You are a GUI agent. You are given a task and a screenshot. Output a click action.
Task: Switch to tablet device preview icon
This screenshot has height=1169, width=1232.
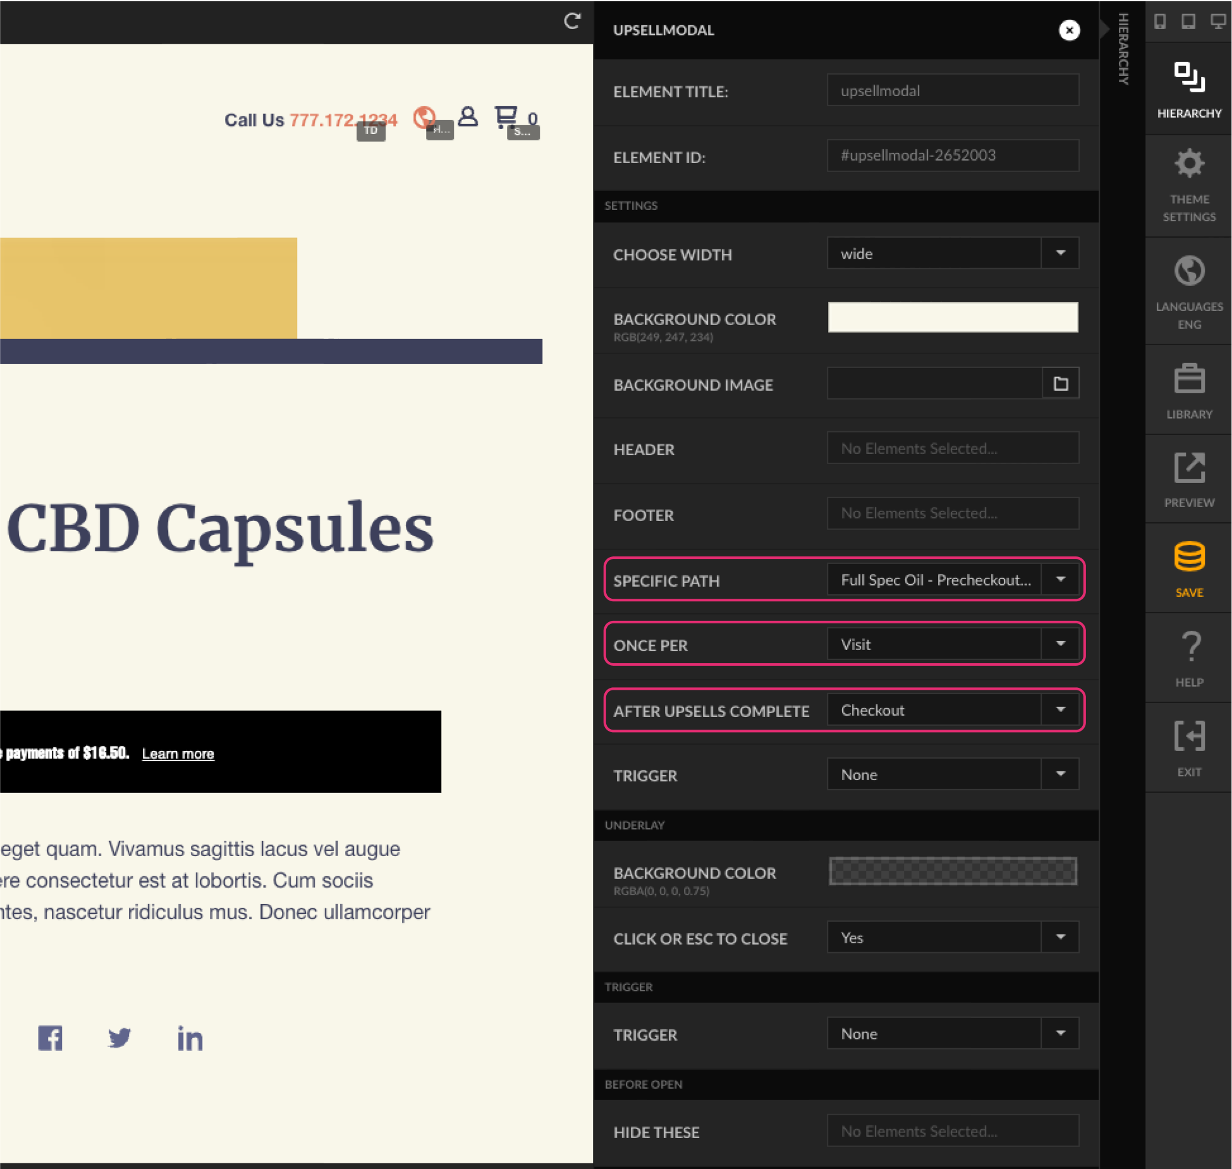click(1188, 21)
